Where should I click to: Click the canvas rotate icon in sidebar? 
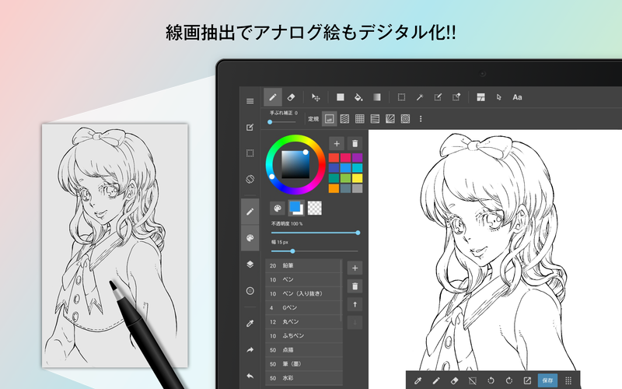tap(250, 179)
